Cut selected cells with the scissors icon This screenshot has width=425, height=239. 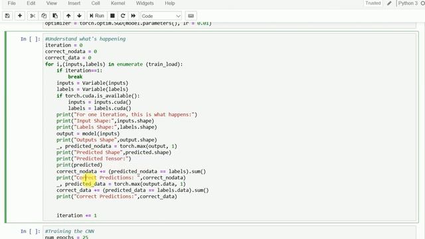33,16
